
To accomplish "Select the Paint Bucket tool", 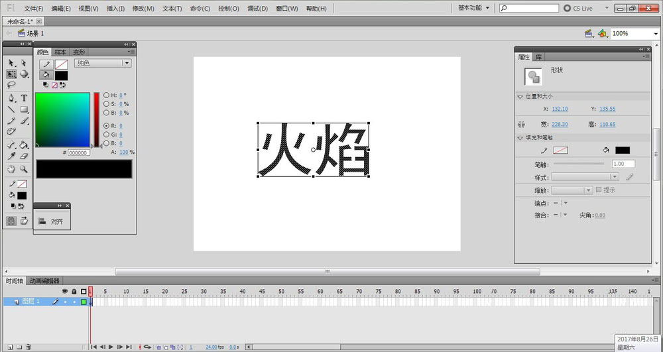I will coord(24,145).
